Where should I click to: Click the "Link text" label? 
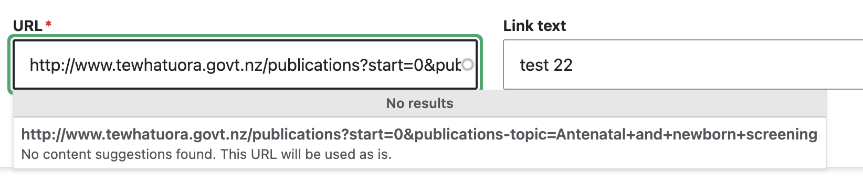point(534,26)
